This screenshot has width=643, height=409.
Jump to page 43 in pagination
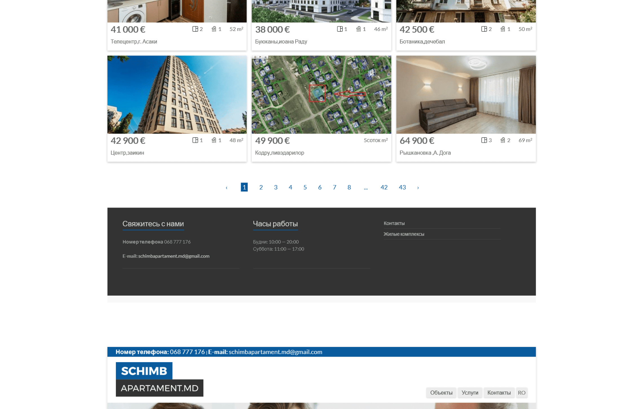(x=402, y=187)
